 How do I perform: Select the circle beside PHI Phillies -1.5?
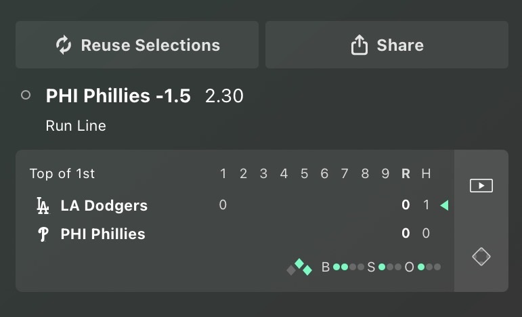pos(26,96)
